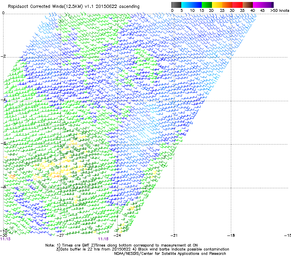The image size is (291, 256).
Task: Click the '>50 knots' legend label
Action: tap(280, 10)
